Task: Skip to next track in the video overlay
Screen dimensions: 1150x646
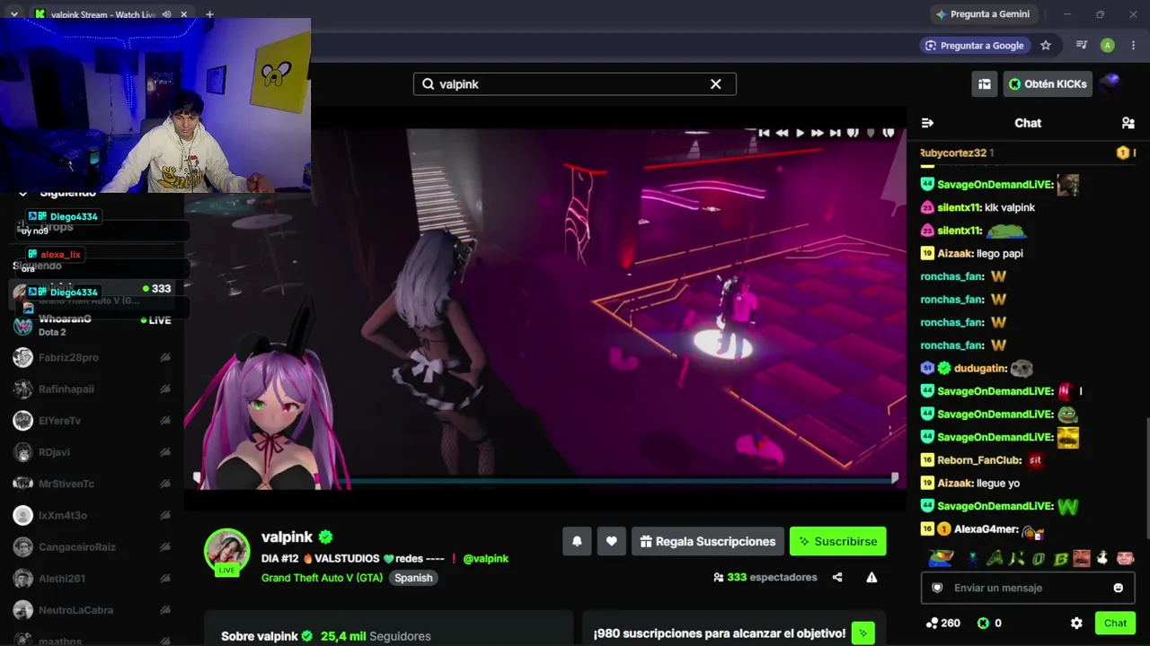Action: (x=836, y=133)
